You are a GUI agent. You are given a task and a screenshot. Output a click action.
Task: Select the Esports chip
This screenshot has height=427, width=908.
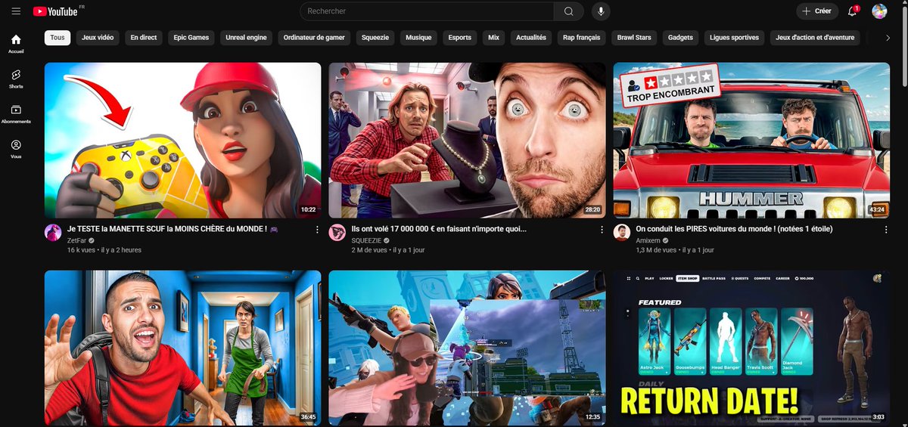[460, 37]
